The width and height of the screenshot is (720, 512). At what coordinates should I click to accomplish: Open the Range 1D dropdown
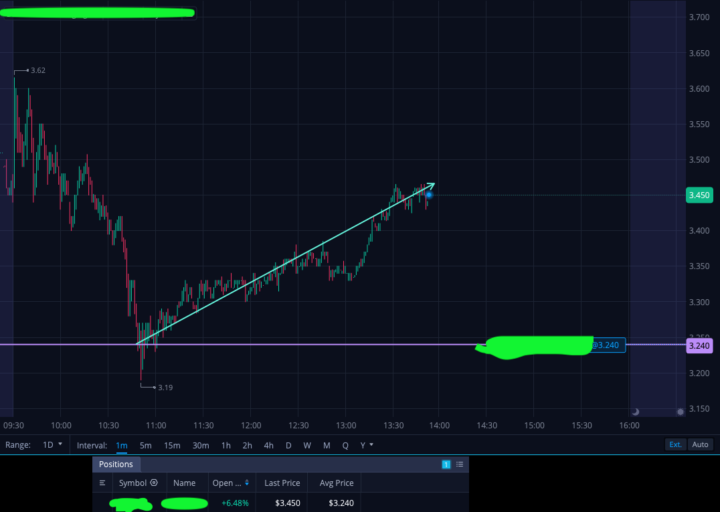click(x=52, y=445)
